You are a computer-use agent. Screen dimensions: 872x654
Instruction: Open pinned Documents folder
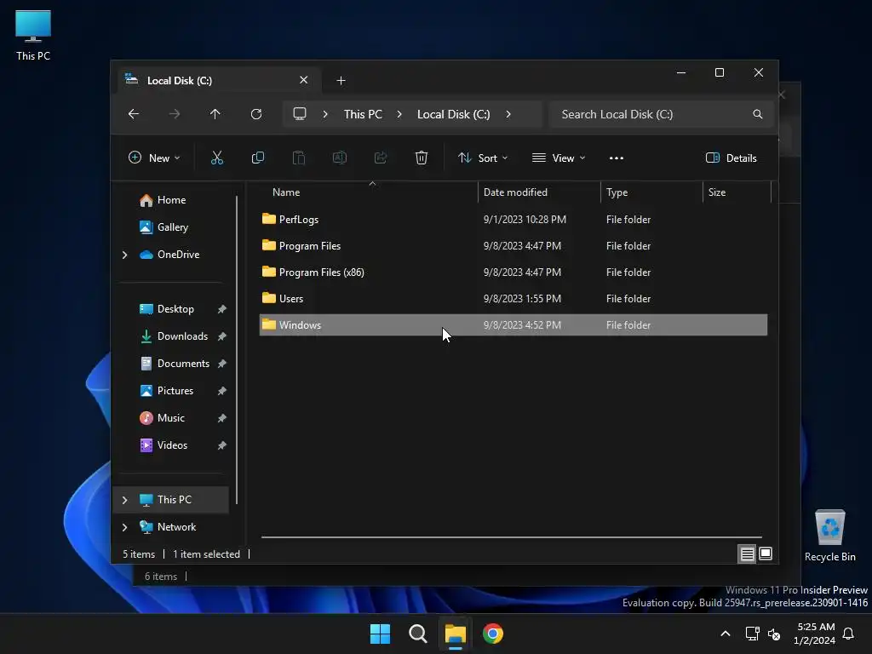click(184, 364)
